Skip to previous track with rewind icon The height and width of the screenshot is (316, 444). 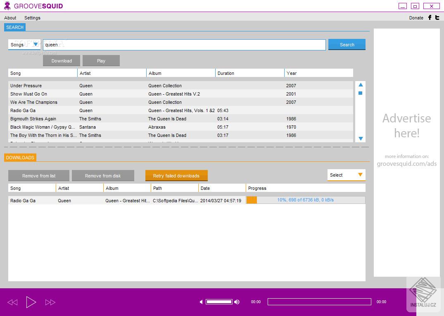pos(12,302)
